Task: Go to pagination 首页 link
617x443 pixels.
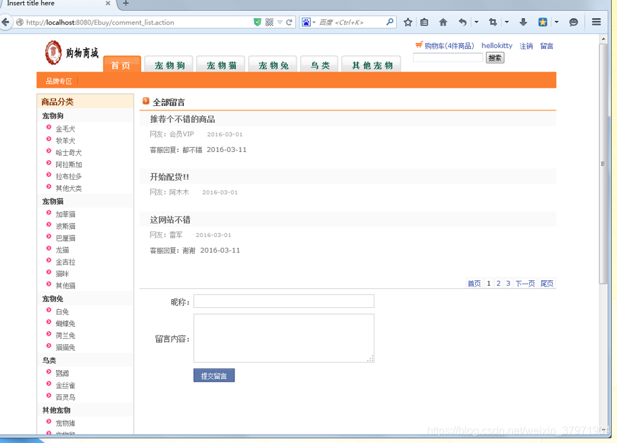Action: point(474,284)
